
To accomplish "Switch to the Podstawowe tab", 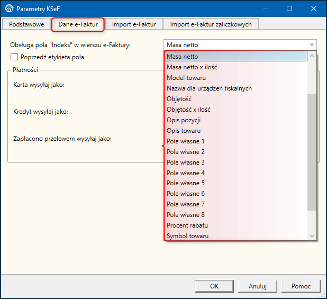I will tap(26, 24).
